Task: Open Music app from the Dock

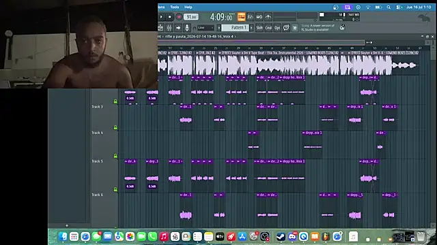Action: pos(164,236)
